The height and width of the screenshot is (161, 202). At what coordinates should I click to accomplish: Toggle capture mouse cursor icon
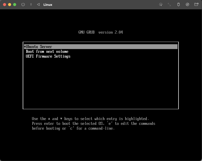click(161, 5)
